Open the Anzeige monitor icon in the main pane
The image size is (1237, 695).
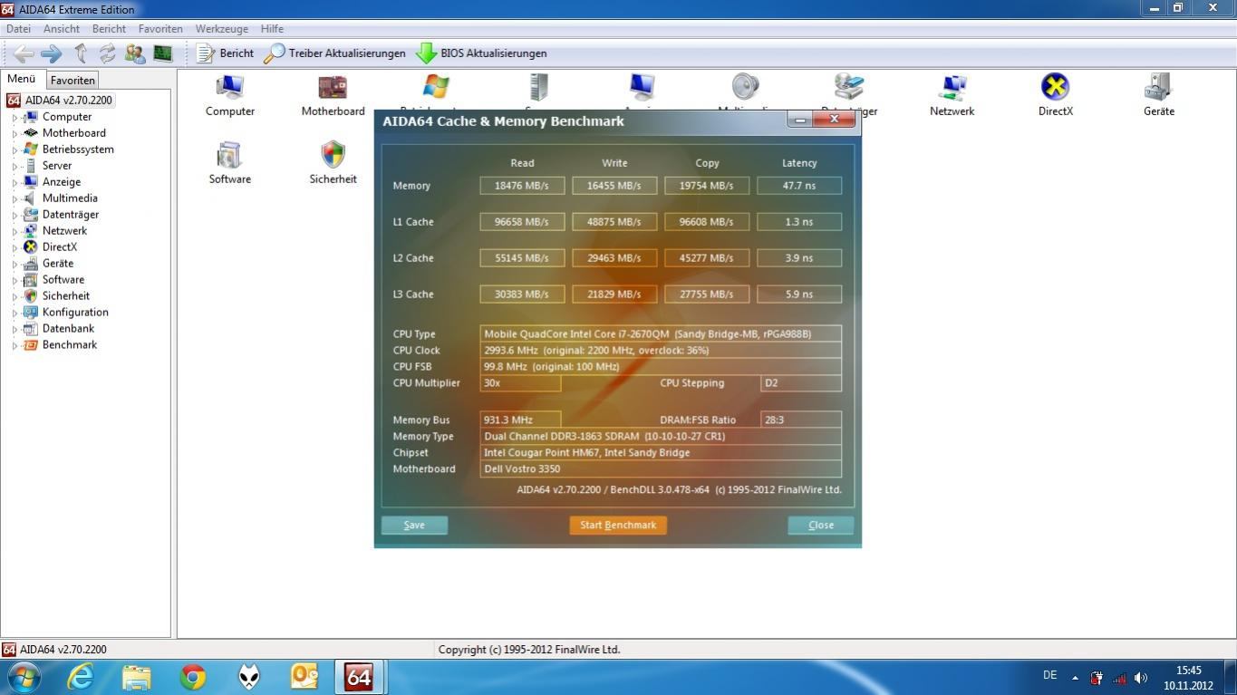[642, 87]
